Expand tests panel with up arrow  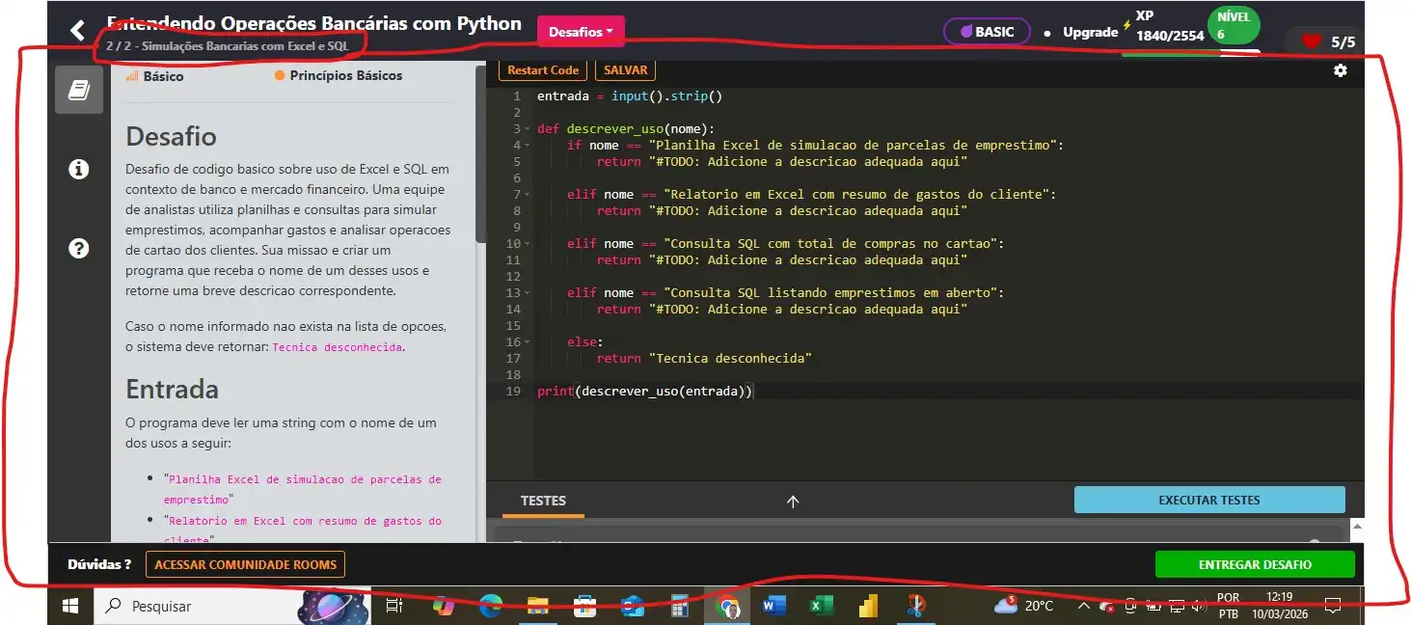[793, 502]
